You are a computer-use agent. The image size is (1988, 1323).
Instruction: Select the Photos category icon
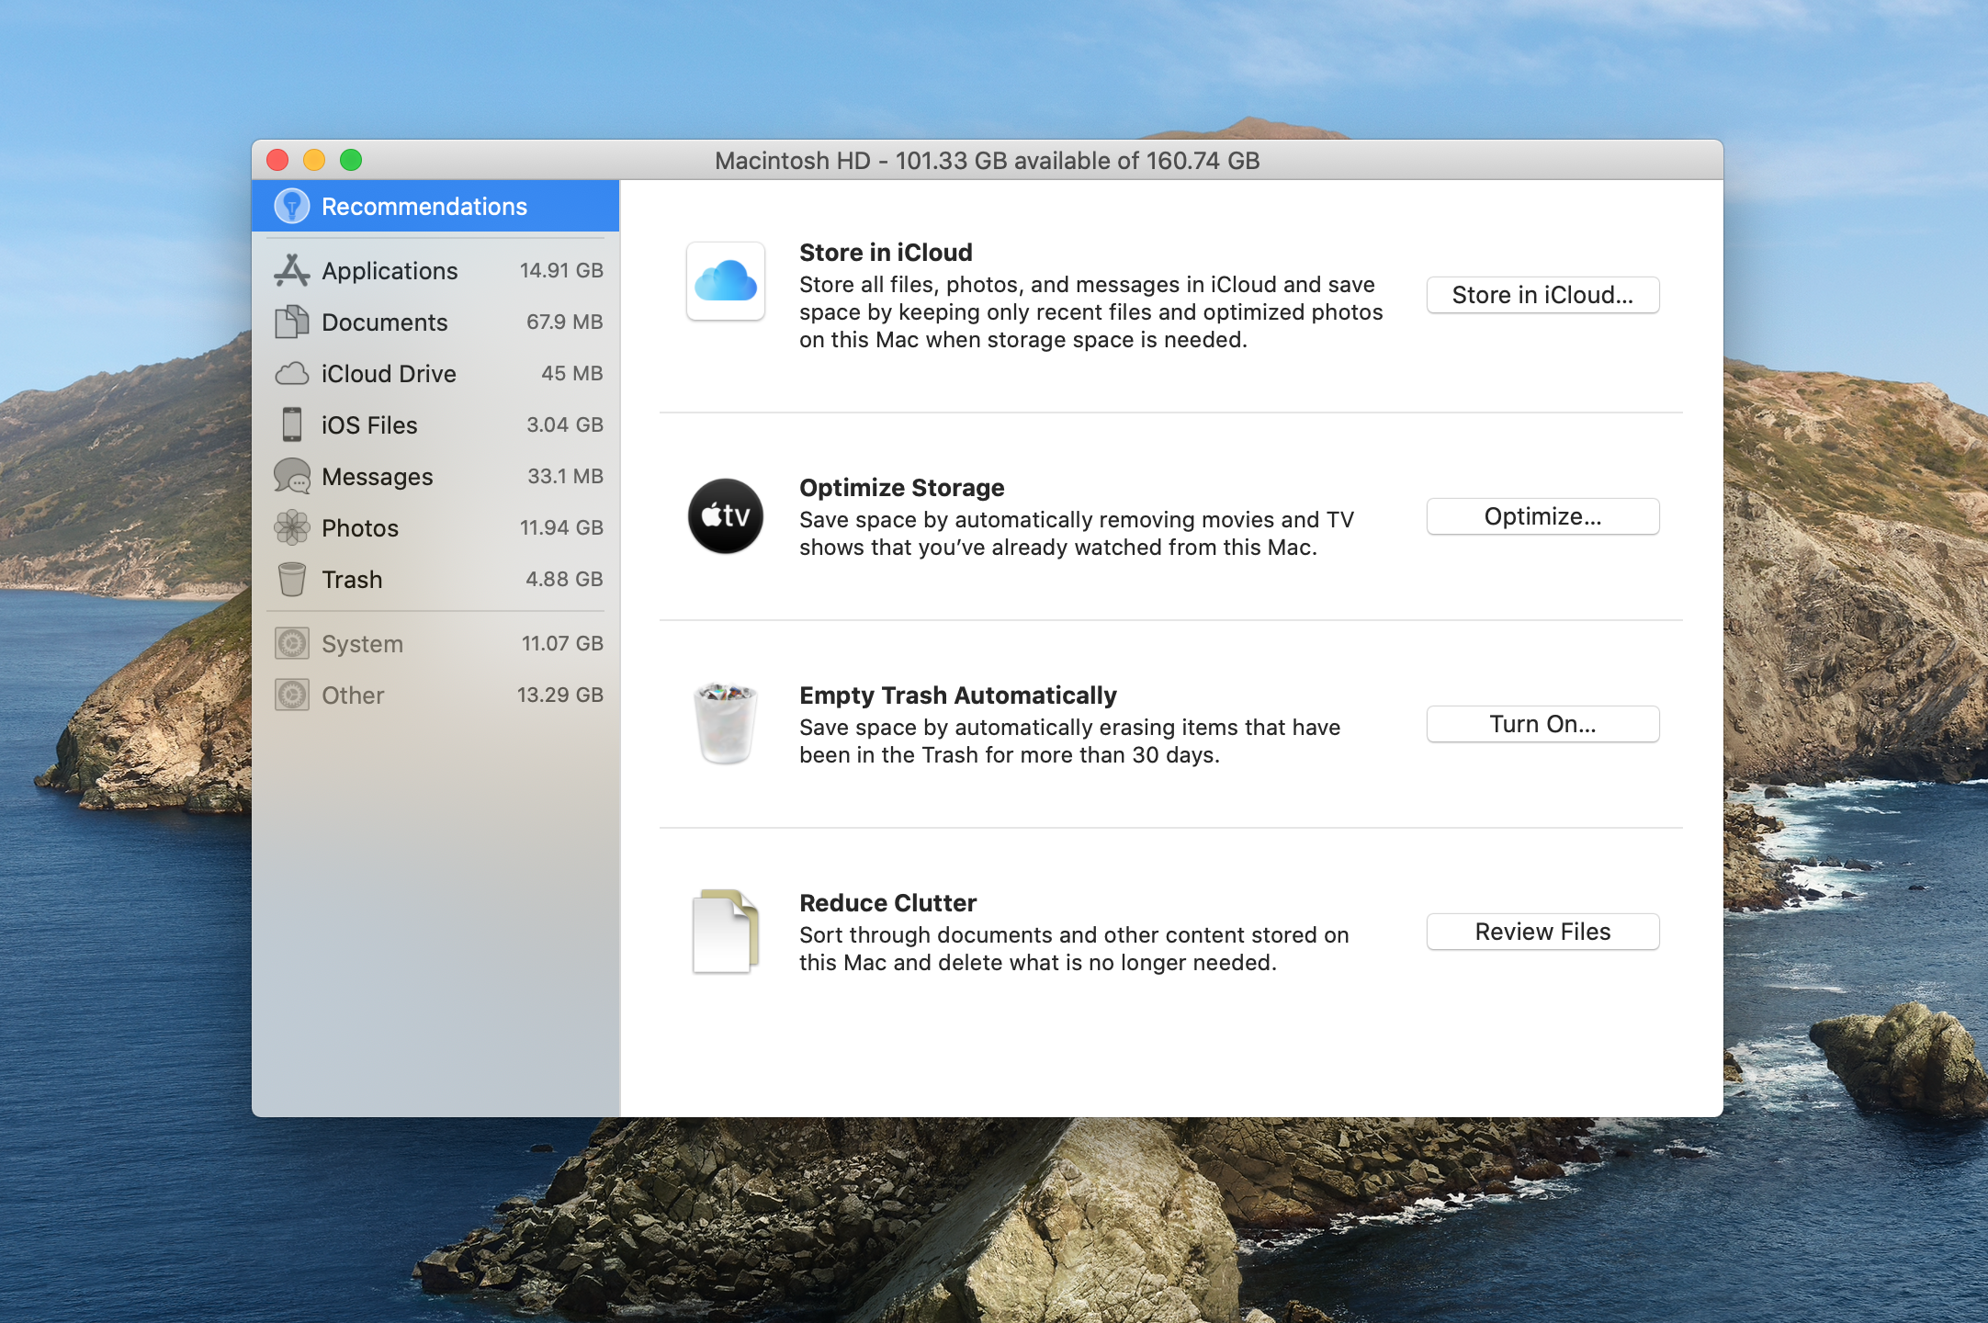290,527
